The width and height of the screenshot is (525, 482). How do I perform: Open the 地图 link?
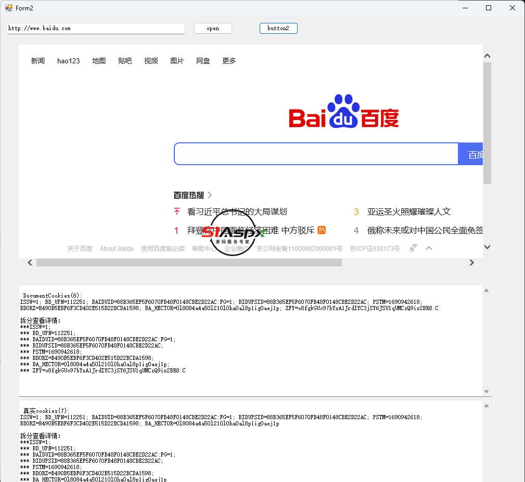coord(99,61)
